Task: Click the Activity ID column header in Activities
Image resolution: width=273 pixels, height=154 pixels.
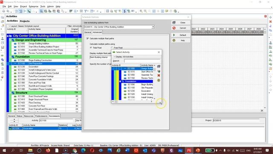Action: (17, 30)
